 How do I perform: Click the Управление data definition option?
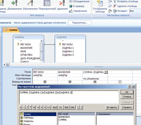tap(78, 11)
